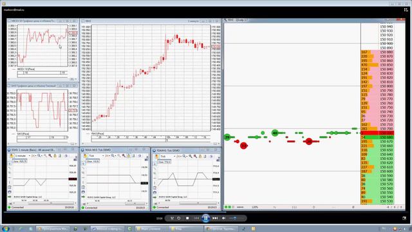Click green arrow icon in right chart sidebar
Image resolution: width=412 pixels, height=232 pixels.
154,197
